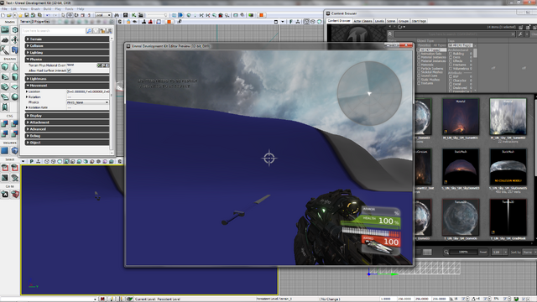Check the Character tag checkbox

[x=451, y=81]
